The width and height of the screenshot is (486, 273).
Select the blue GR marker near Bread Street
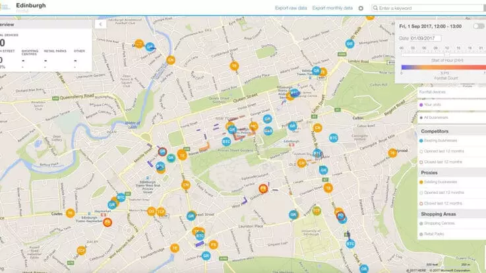coord(191,216)
